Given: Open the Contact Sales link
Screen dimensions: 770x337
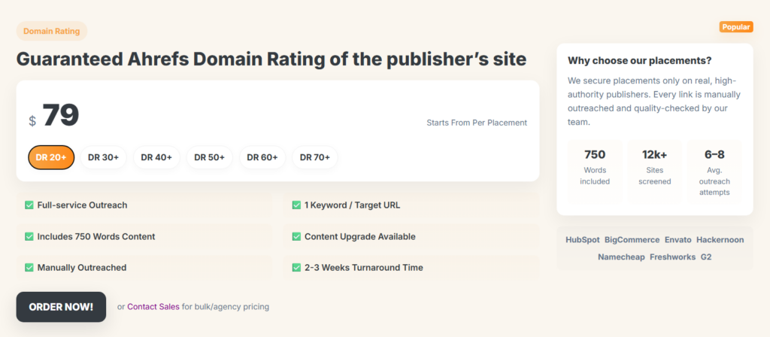Looking at the screenshot, I should tap(153, 307).
